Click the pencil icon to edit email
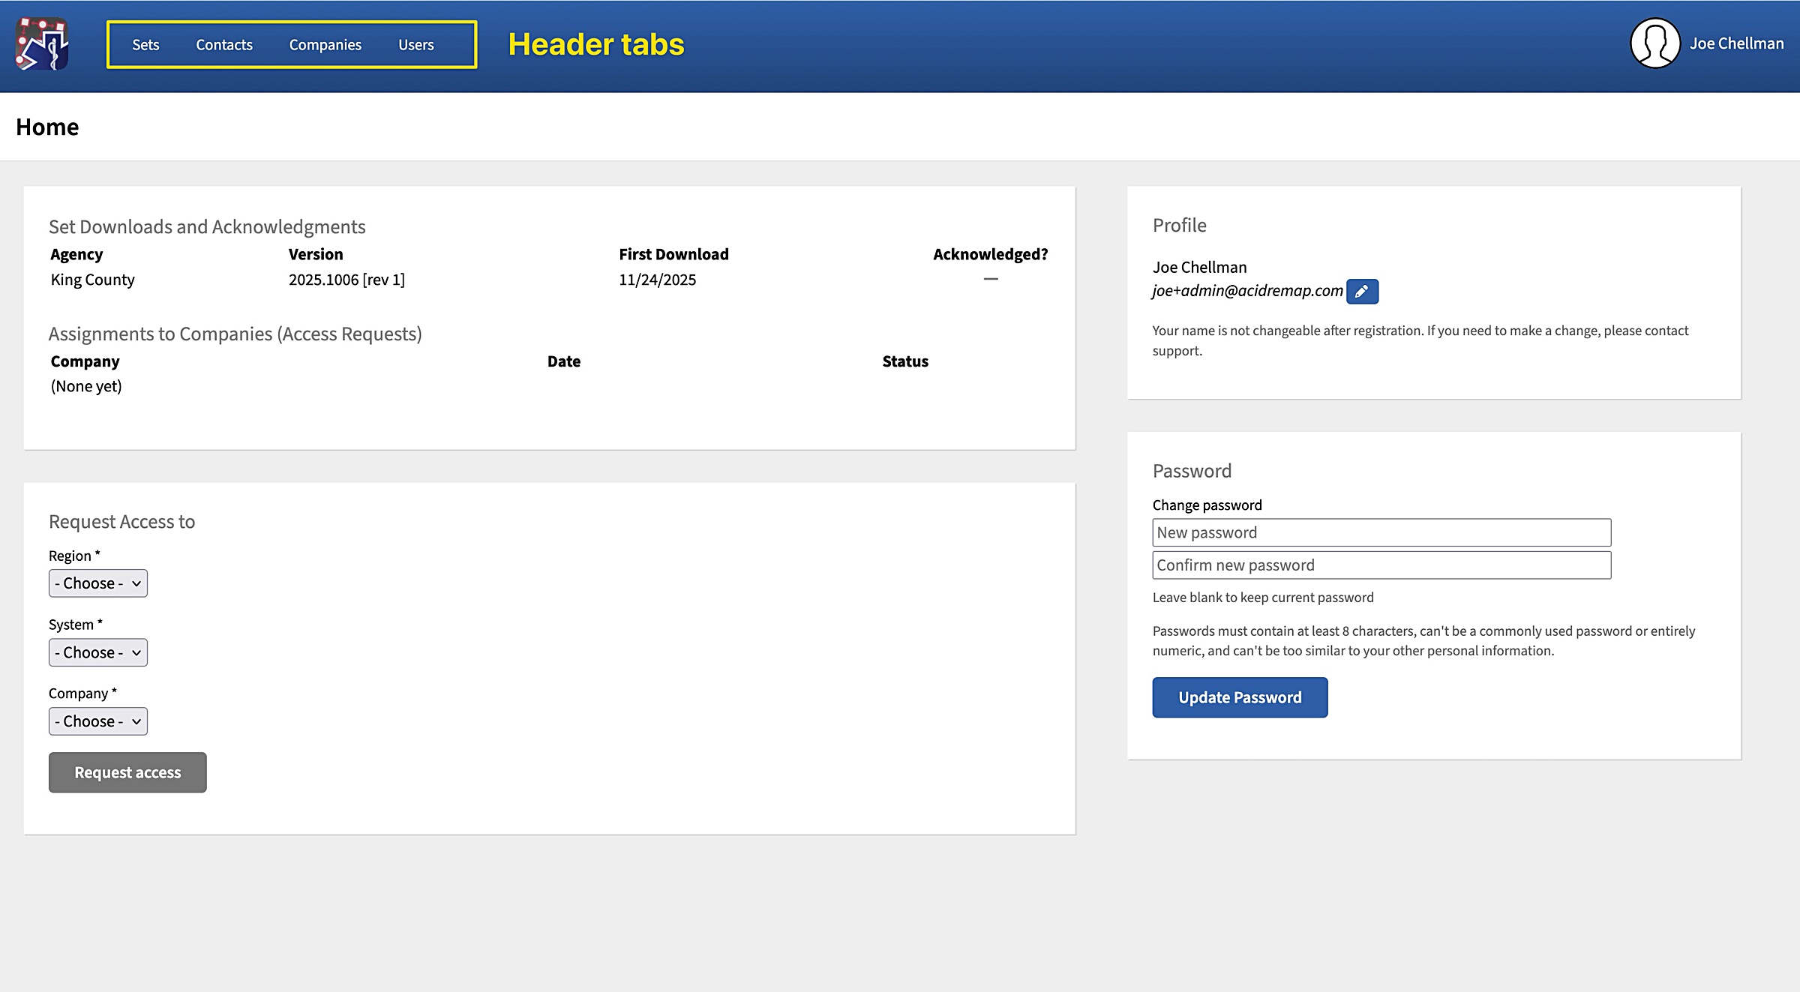The image size is (1800, 992). point(1363,291)
